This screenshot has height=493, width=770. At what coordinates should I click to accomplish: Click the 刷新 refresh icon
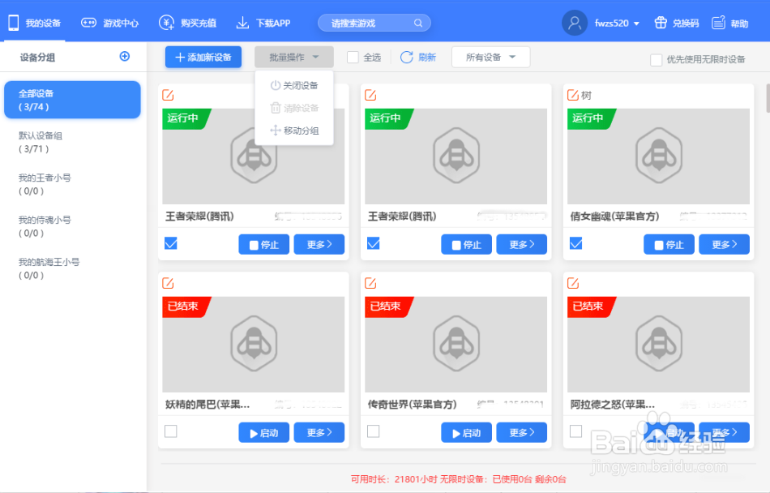click(406, 57)
